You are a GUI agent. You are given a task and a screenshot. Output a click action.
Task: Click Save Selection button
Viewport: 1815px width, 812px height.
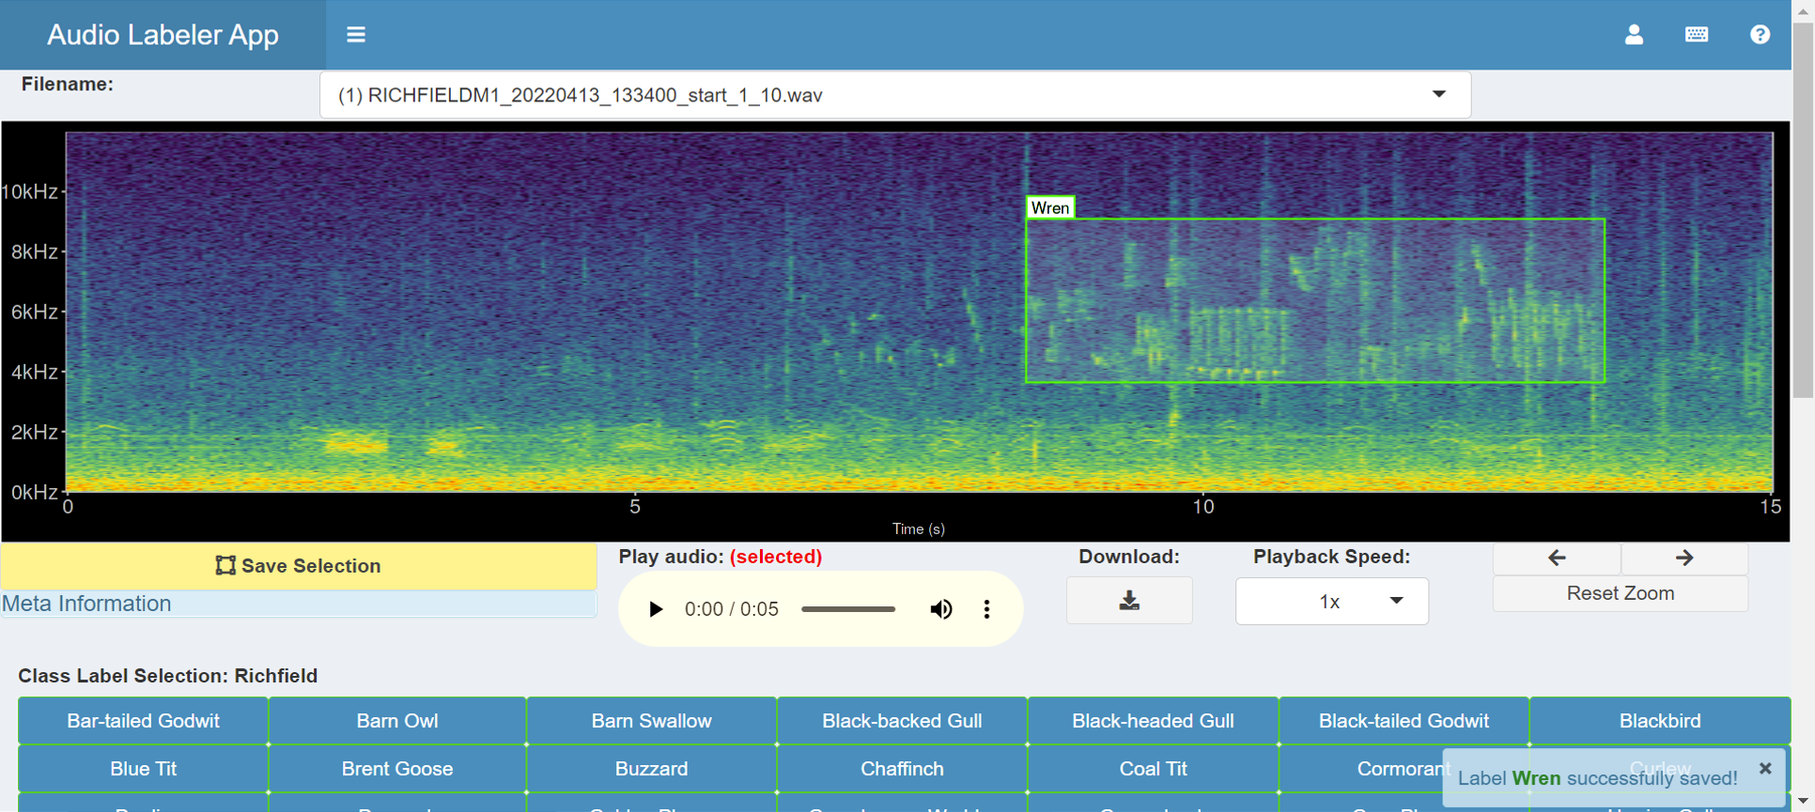298,566
